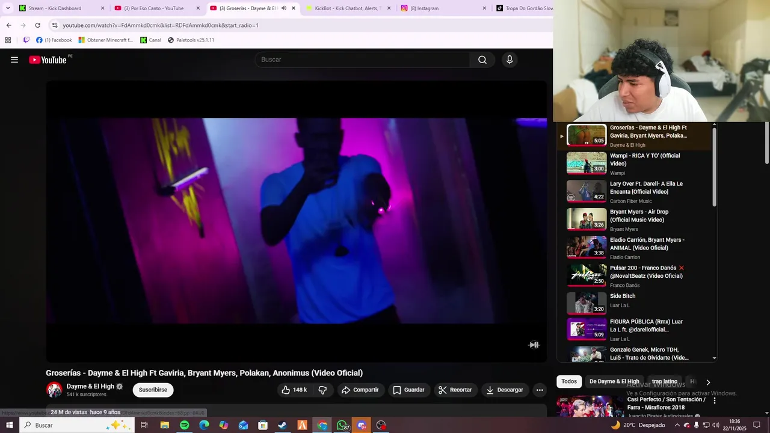The height and width of the screenshot is (433, 770).
Task: Launch Spotify from the taskbar
Action: (184, 425)
